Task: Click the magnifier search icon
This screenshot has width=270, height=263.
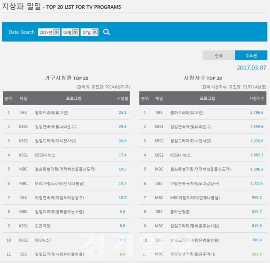Action: (106, 32)
